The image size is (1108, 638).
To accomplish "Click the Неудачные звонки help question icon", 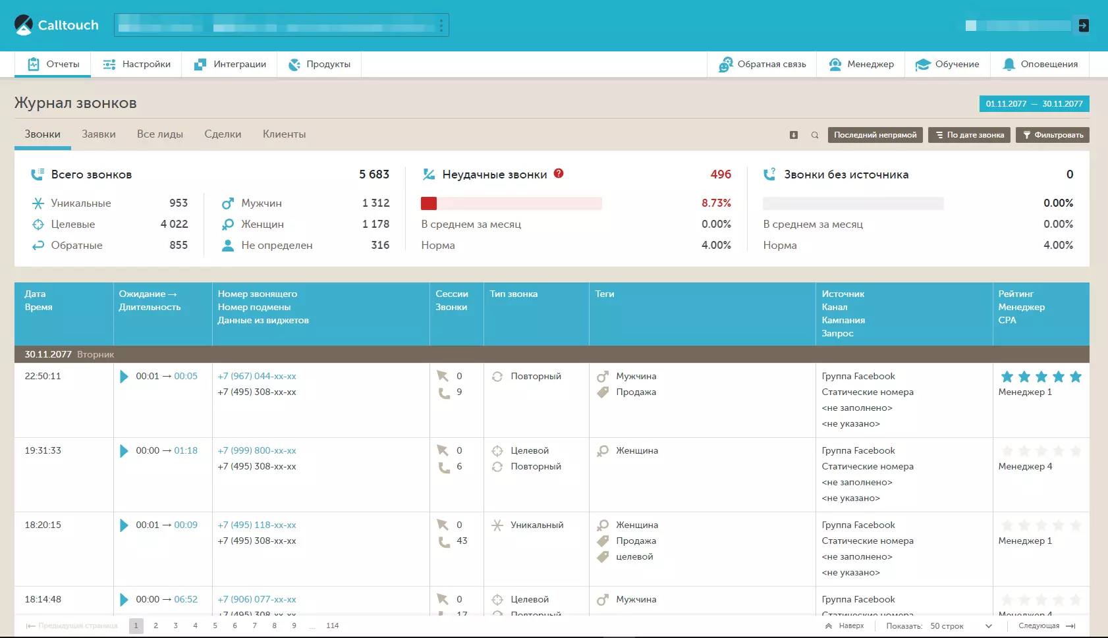I will (559, 174).
